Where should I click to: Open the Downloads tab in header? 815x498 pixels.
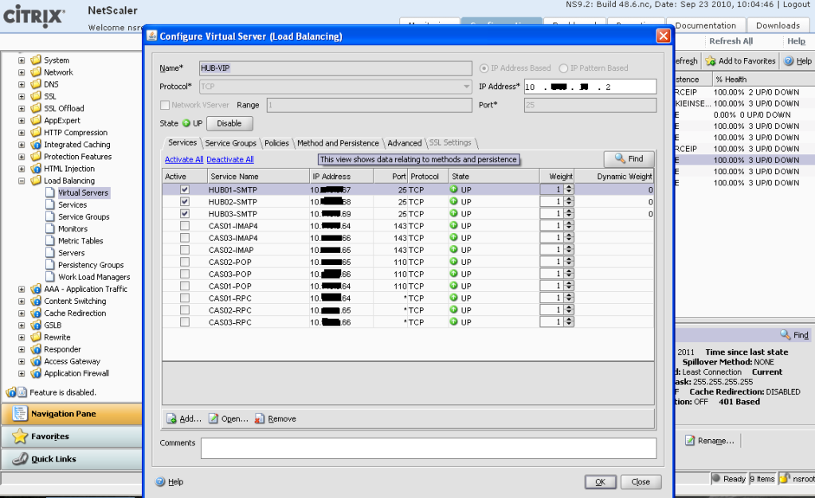[778, 25]
